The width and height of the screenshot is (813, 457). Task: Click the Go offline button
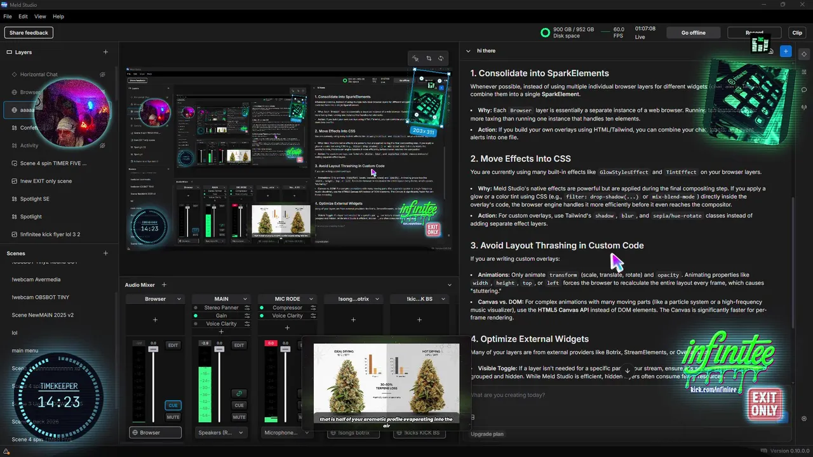tap(694, 32)
